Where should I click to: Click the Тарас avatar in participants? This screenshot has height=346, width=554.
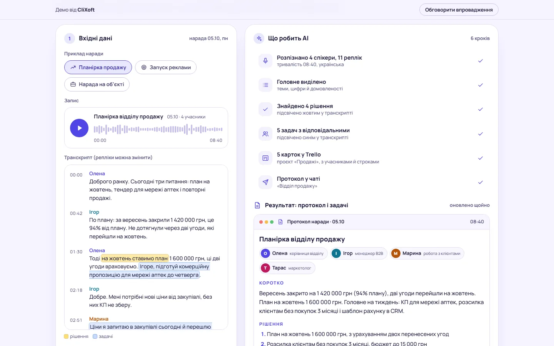(265, 268)
